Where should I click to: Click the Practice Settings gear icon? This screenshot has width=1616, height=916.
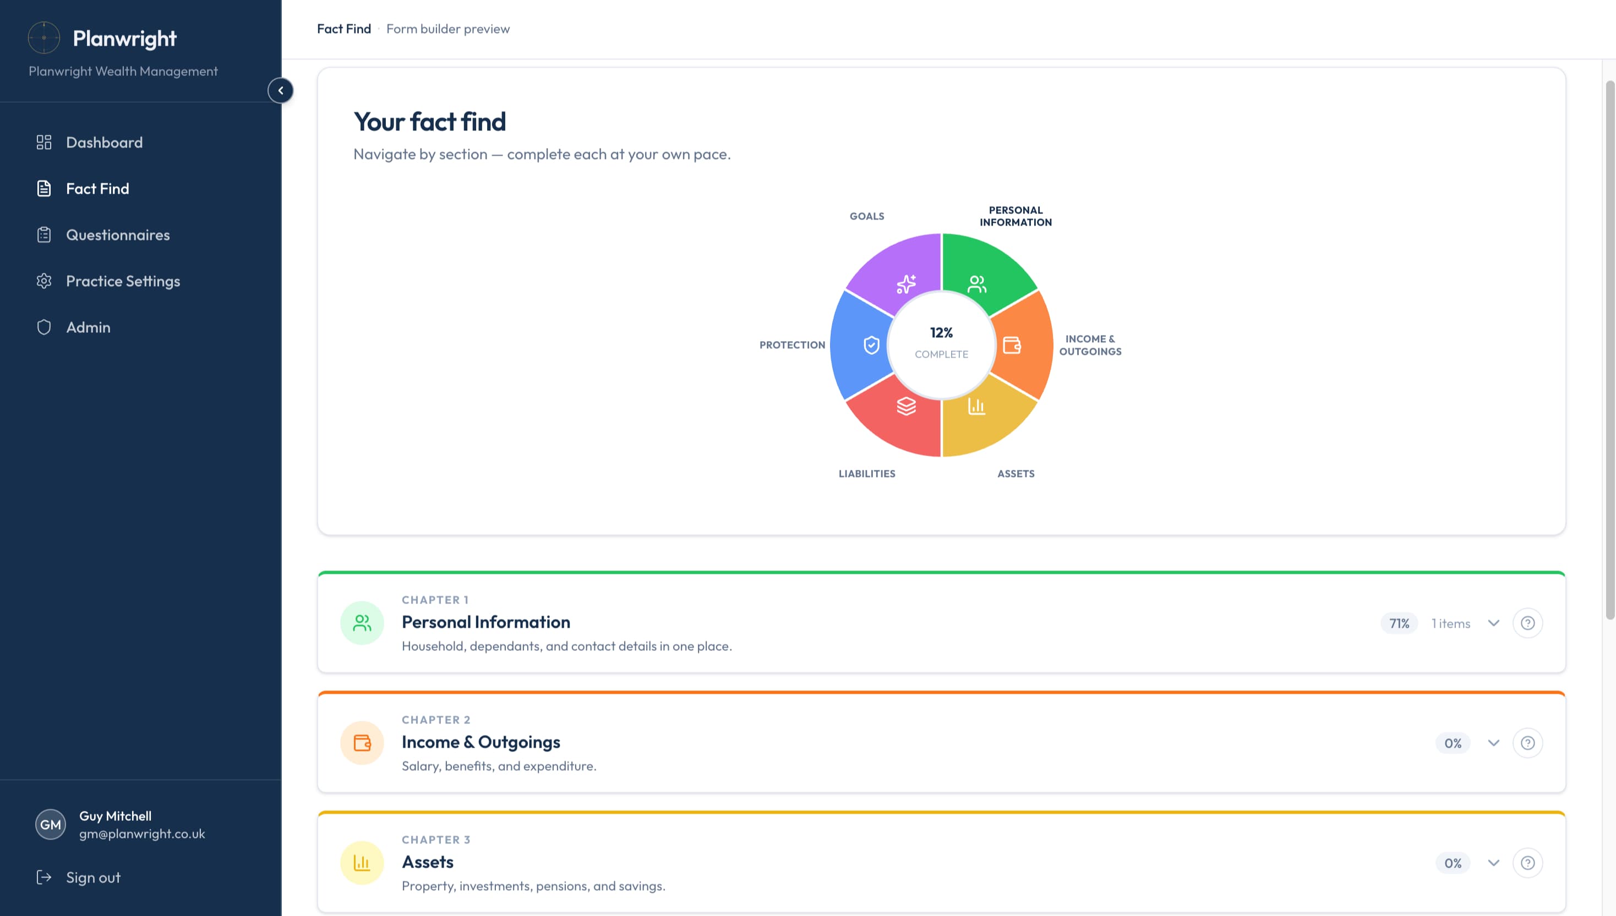[x=44, y=281]
